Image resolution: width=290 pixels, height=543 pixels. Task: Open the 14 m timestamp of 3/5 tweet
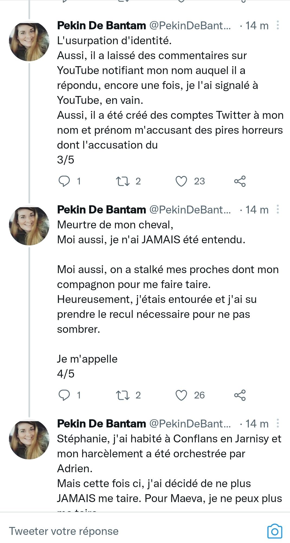coord(257,25)
